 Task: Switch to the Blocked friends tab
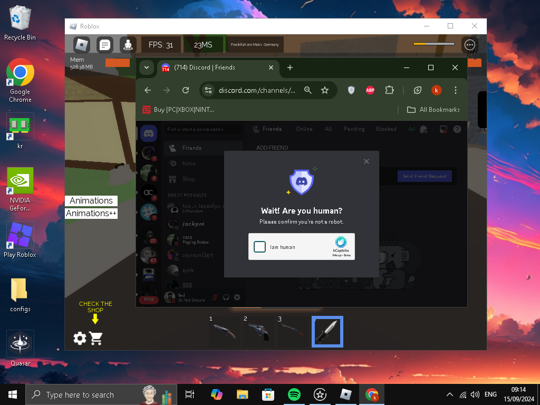pyautogui.click(x=386, y=129)
